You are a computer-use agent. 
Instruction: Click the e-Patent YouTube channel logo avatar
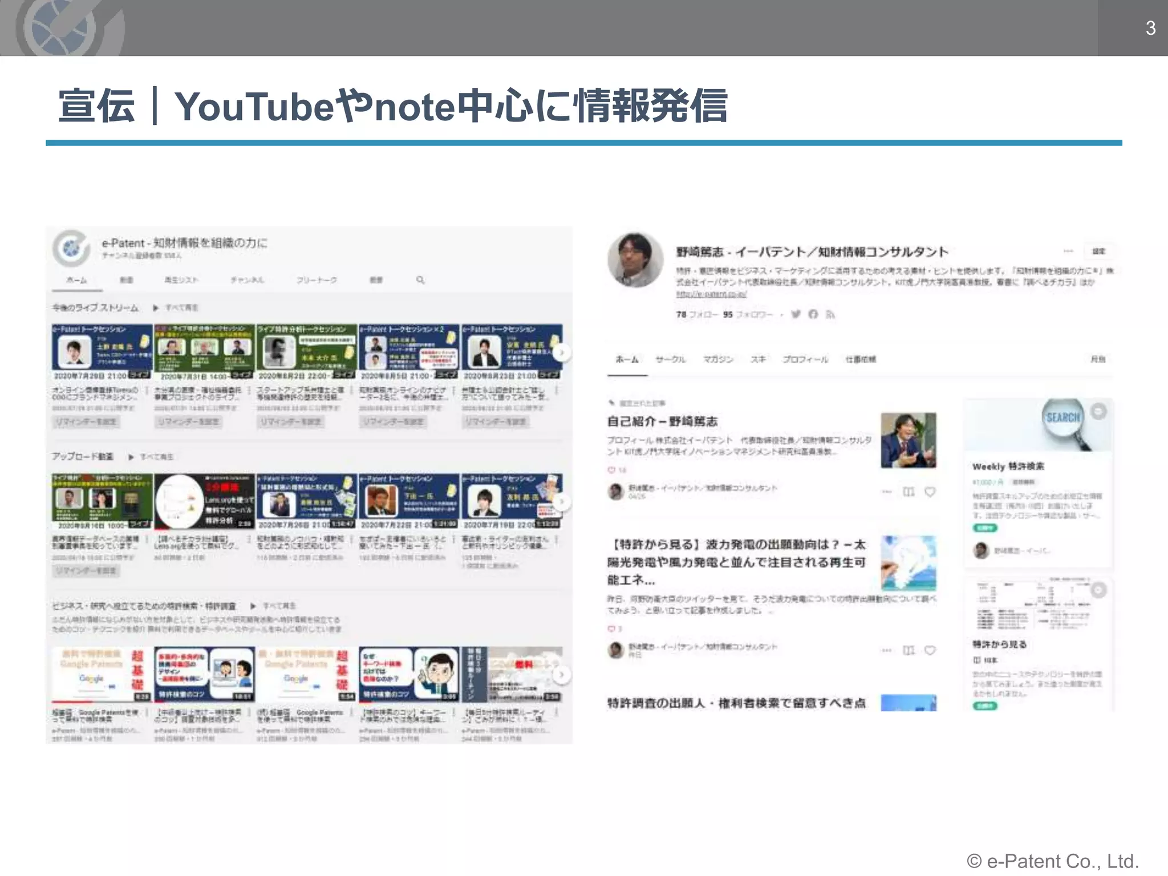point(71,248)
